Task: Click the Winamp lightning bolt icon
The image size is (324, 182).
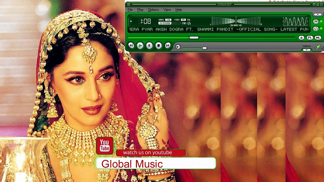Action: coord(318,47)
